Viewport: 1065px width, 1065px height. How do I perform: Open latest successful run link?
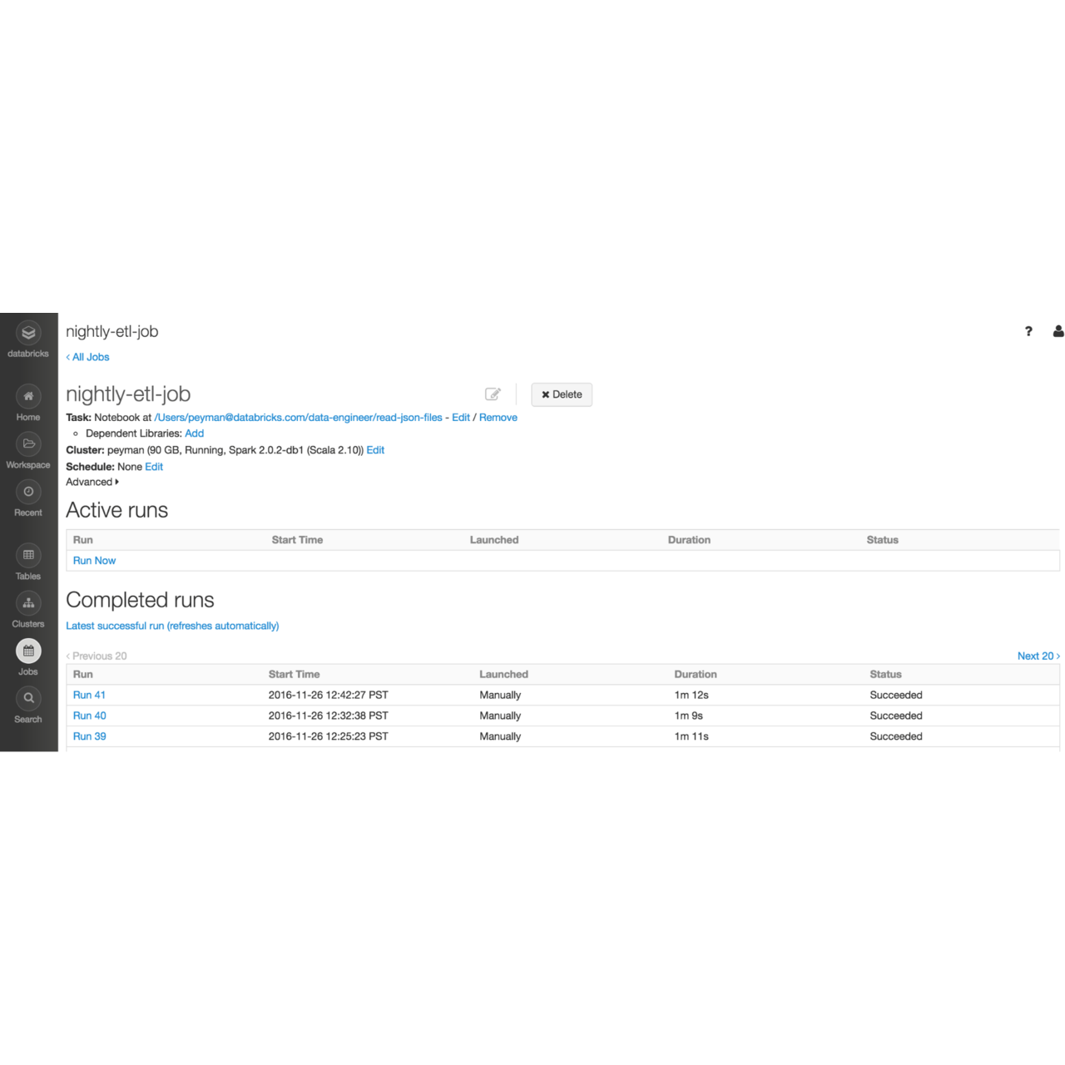click(172, 626)
